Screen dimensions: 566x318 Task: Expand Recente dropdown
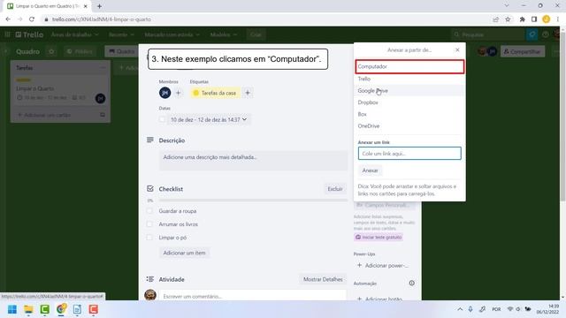pos(121,34)
